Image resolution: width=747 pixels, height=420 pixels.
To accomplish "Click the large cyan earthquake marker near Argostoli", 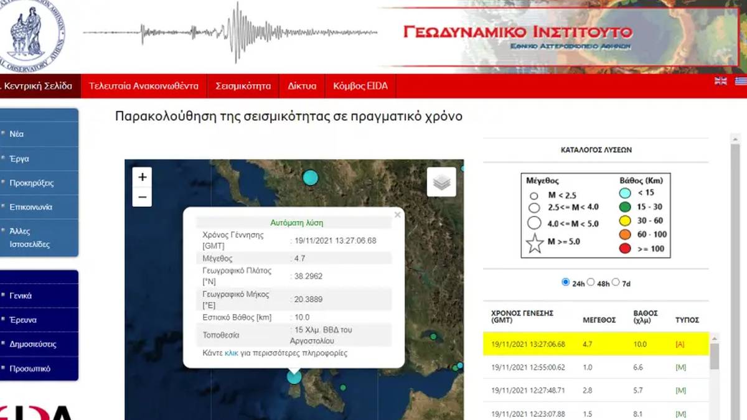I will point(294,376).
